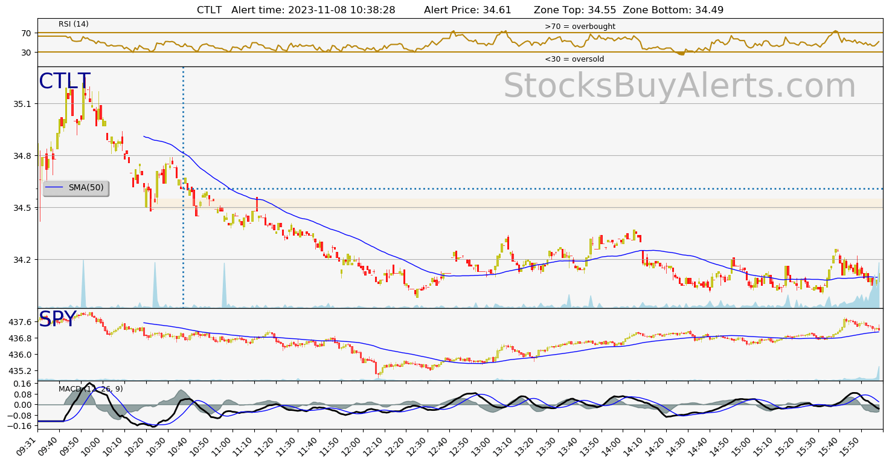This screenshot has width=892, height=464.
Task: Click the large CTLT chart label
Action: pos(65,82)
